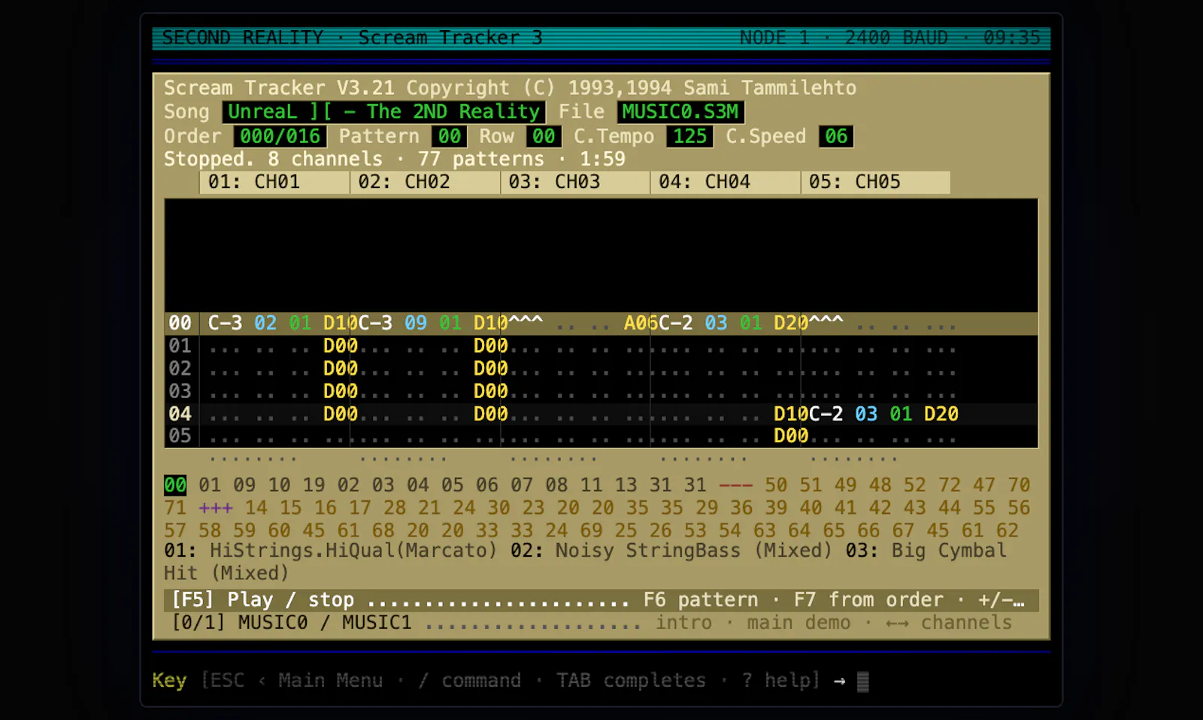Select the 05: CH05 channel tab
This screenshot has width=1203, height=720.
pyautogui.click(x=875, y=182)
